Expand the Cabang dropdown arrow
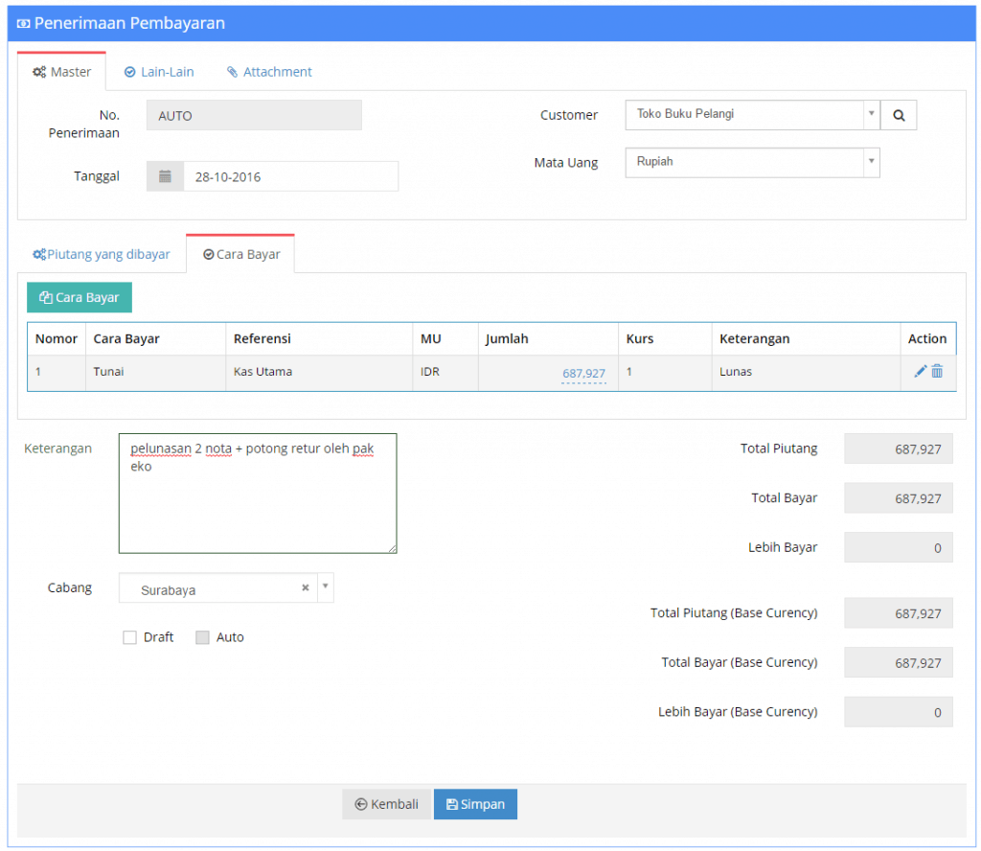The image size is (981, 851). click(x=326, y=586)
